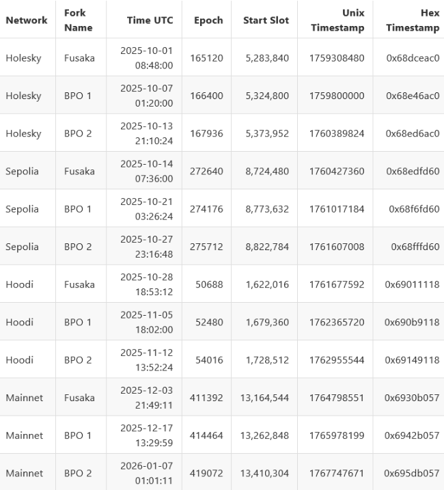The width and height of the screenshot is (444, 490).
Task: Select hex timestamp 0x68dceac0
Action: coord(413,57)
